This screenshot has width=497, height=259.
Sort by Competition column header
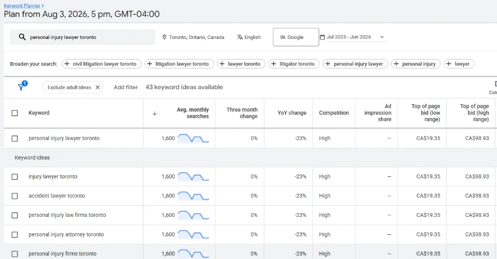[334, 113]
